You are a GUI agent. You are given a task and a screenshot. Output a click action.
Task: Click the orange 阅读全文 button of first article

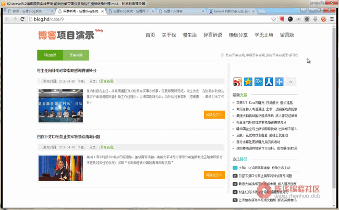click(214, 115)
